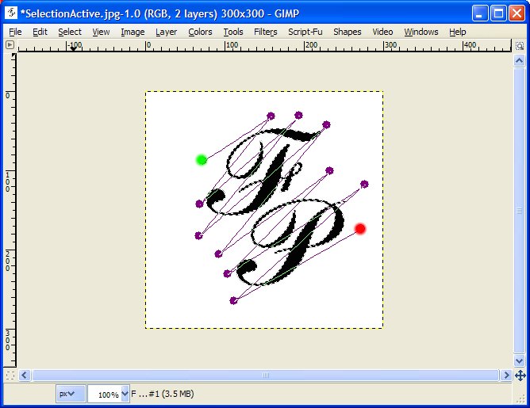
Task: Click the navigation cross icon at bottom-right
Action: coord(520,376)
